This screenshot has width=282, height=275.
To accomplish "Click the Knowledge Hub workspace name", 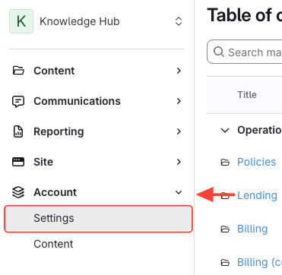I will pyautogui.click(x=80, y=21).
